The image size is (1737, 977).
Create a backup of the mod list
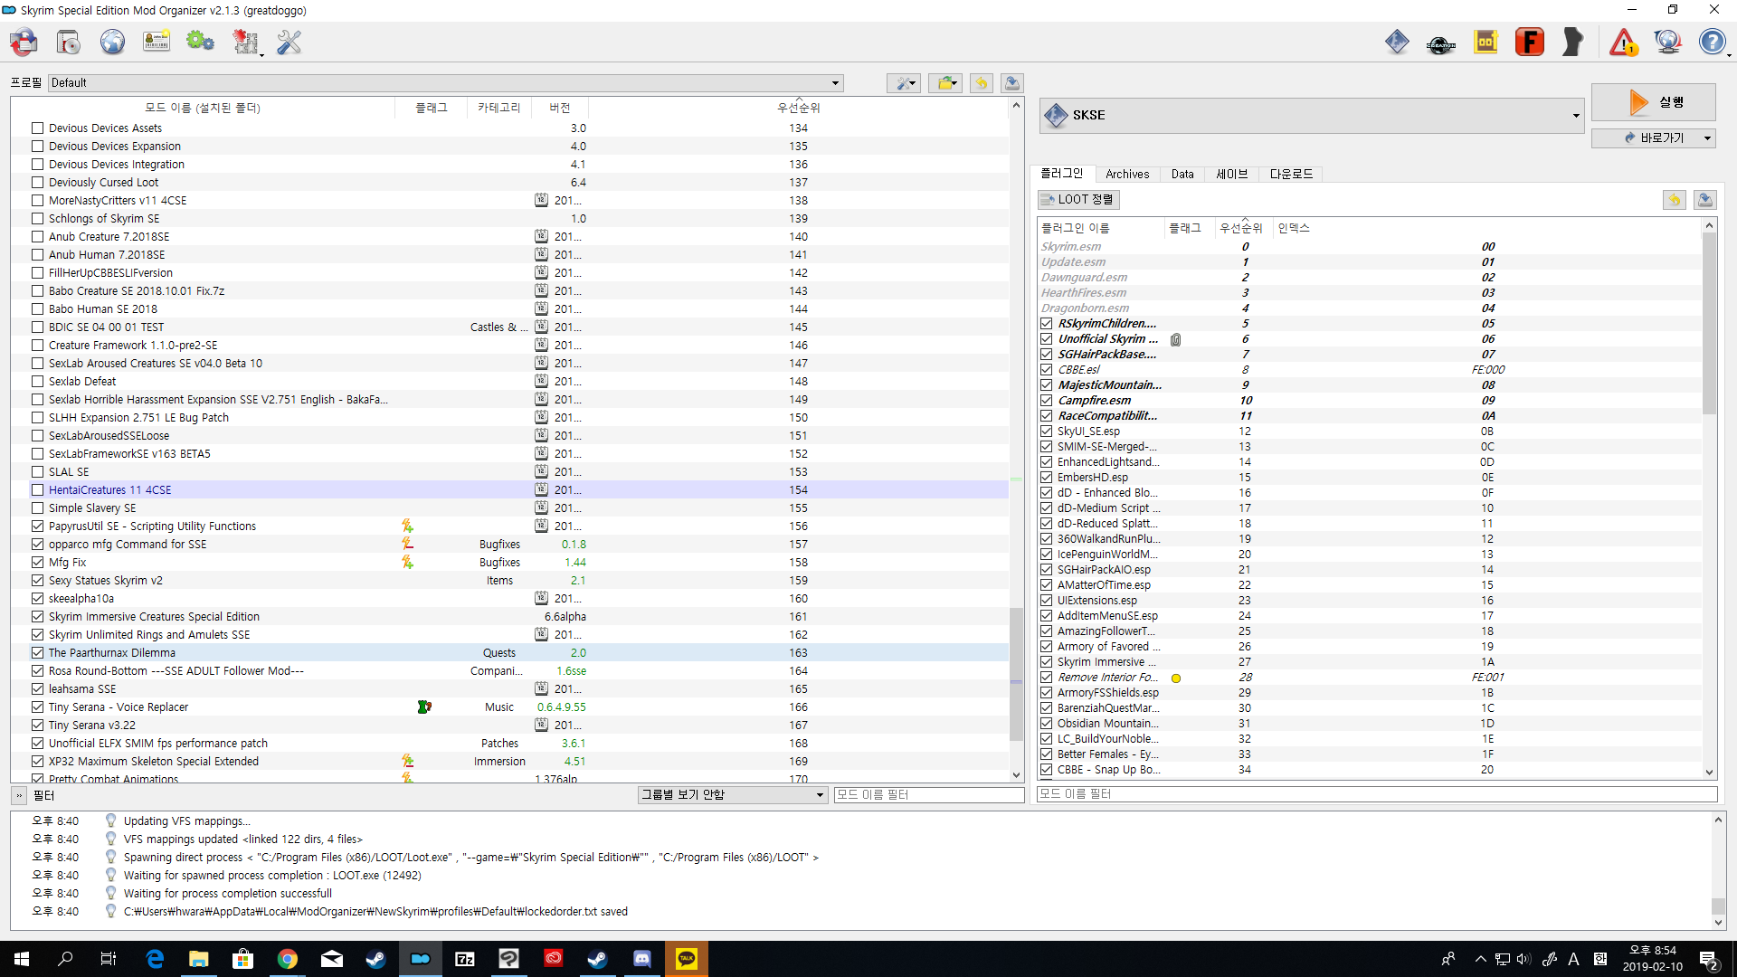(x=1012, y=83)
